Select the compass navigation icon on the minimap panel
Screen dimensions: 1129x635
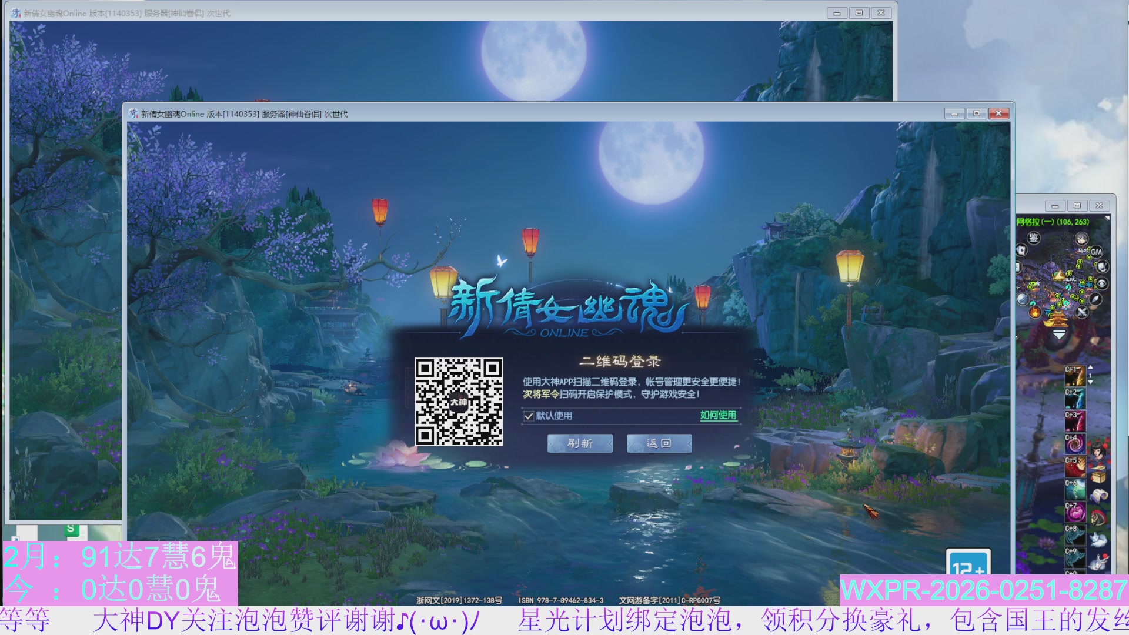pos(1094,299)
